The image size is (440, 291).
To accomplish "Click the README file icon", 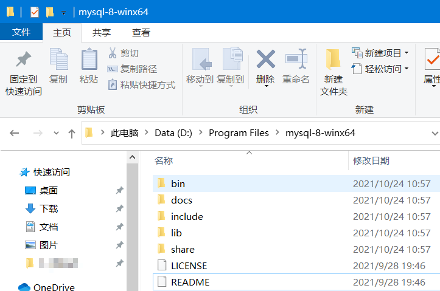I will tap(162, 282).
